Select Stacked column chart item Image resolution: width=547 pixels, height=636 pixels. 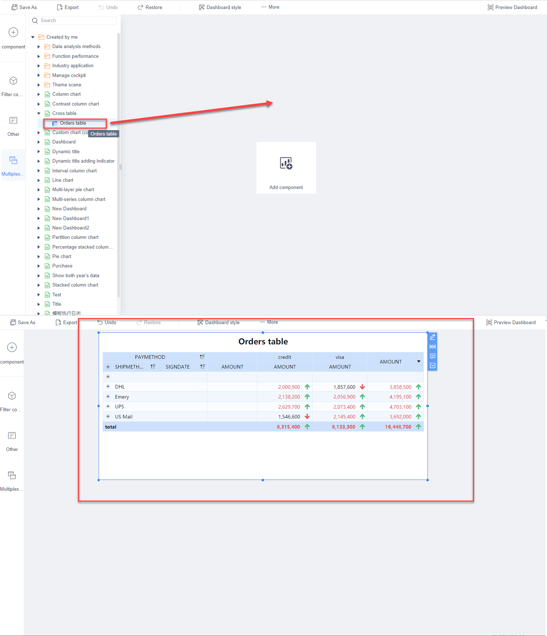pos(75,285)
